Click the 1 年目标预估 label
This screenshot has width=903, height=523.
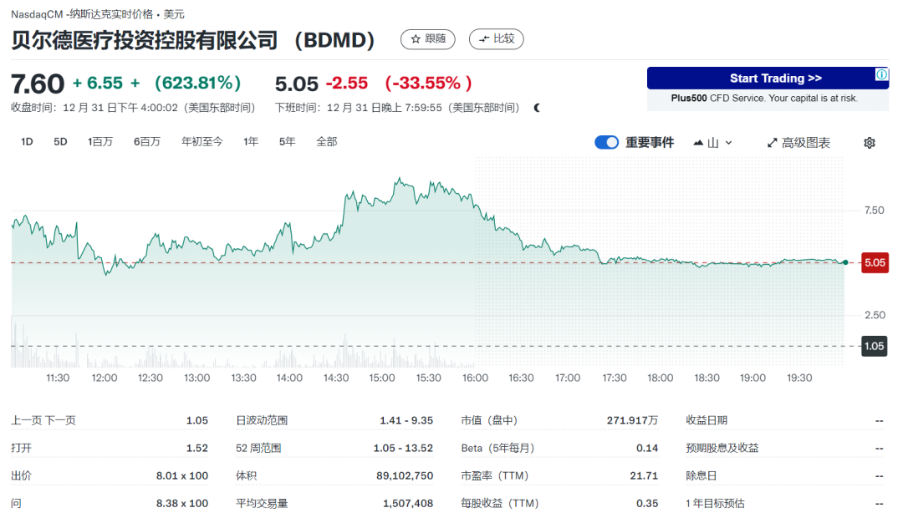point(715,504)
